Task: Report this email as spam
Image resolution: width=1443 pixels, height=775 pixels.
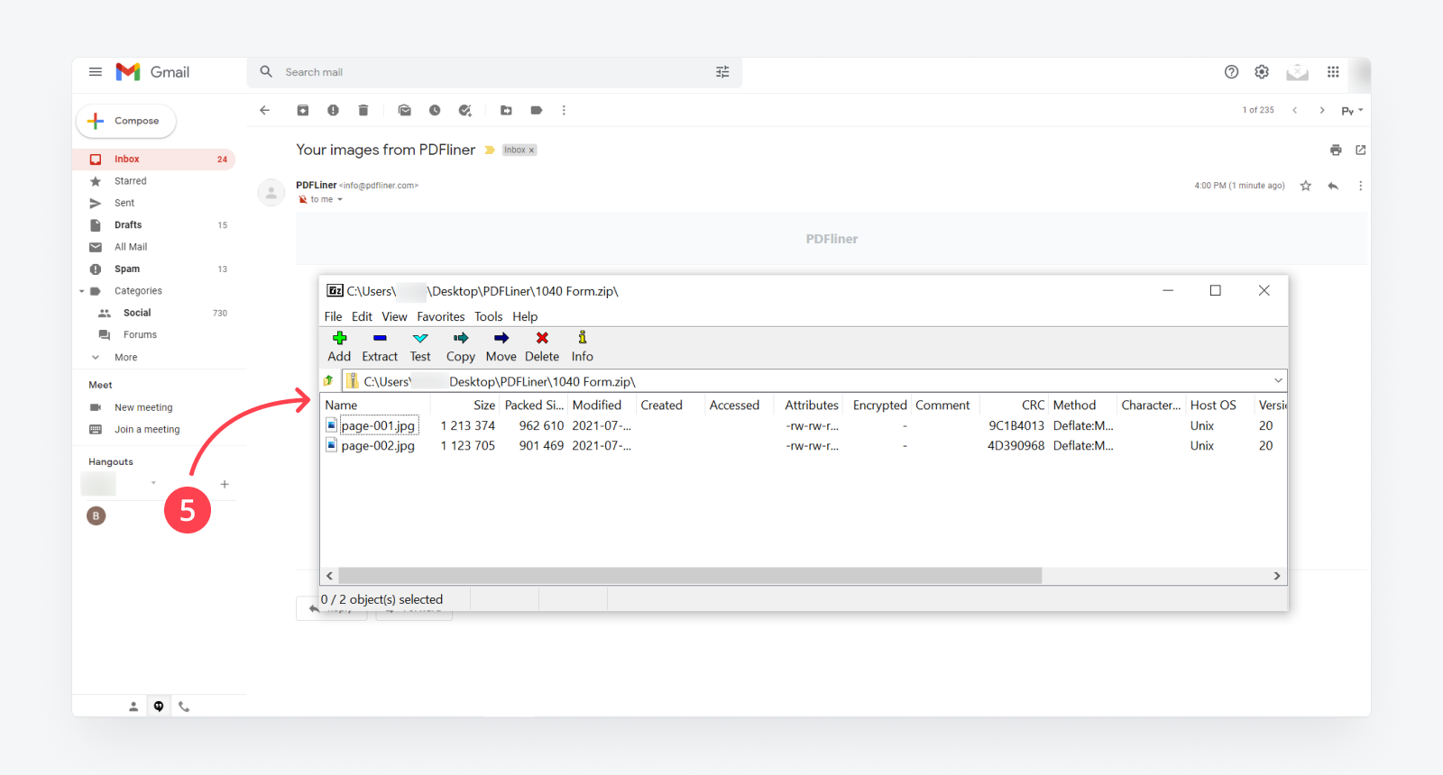Action: 333,110
